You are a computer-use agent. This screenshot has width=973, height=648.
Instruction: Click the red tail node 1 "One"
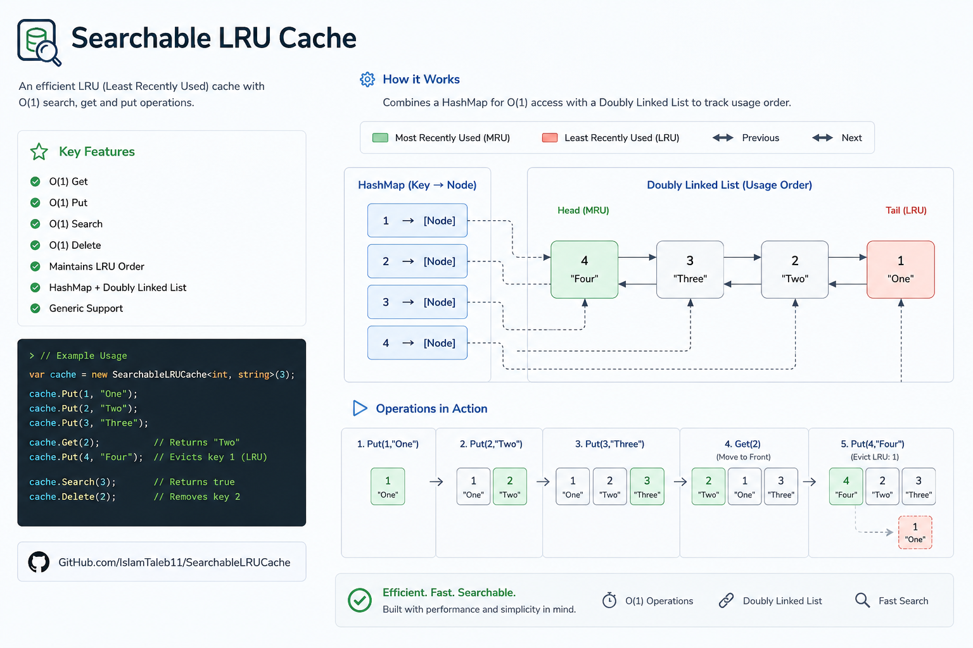coord(901,270)
